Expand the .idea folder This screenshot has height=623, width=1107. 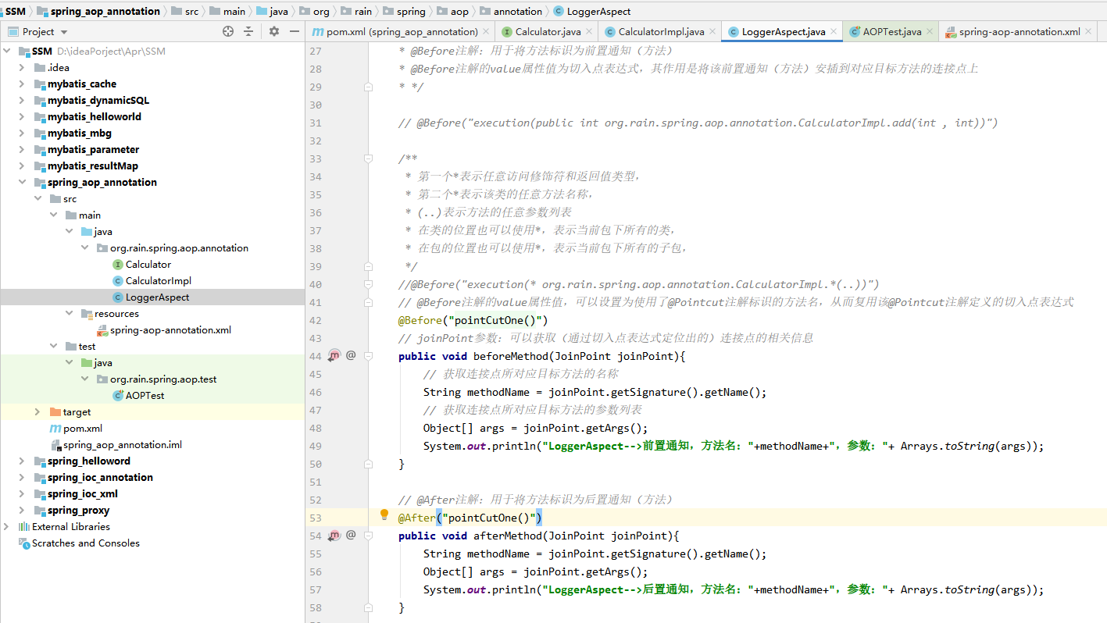23,68
